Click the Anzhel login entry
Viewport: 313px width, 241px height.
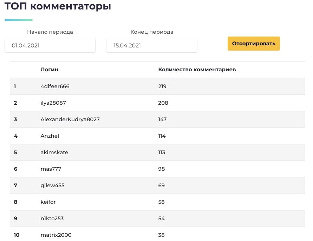point(50,136)
